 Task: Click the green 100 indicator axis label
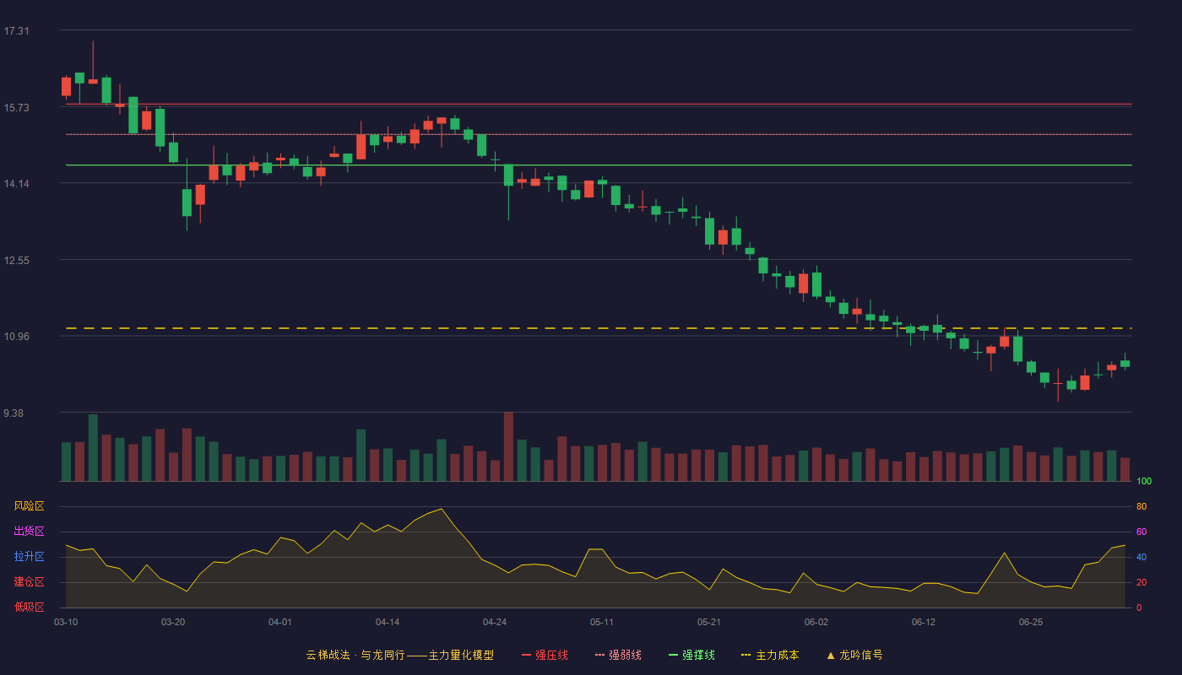click(x=1144, y=482)
